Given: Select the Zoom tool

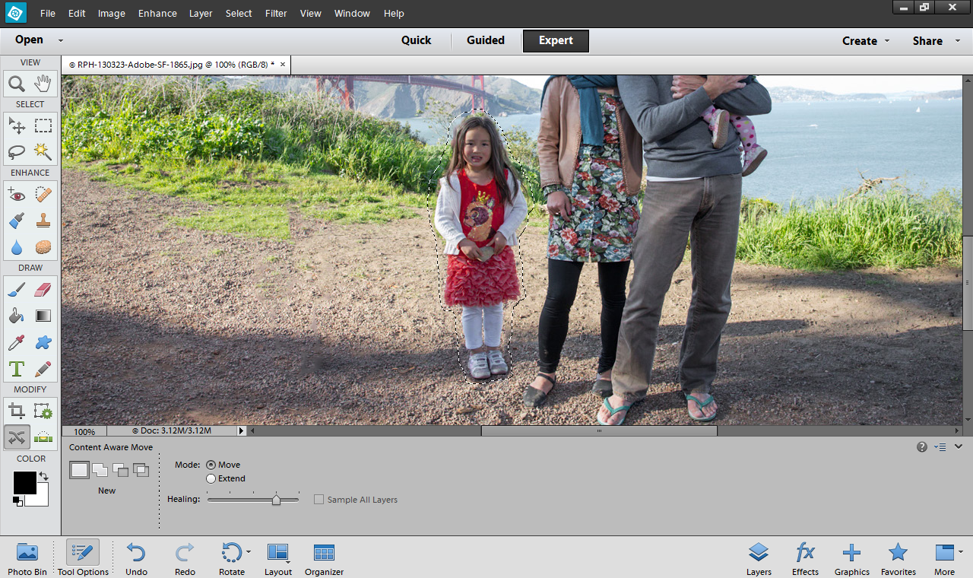Looking at the screenshot, I should (17, 84).
